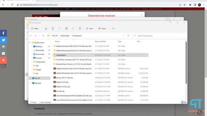Viewport: 207px width, 116px height.
Task: Click the Explorer file list vertical scrollbar
Action: (186, 63)
